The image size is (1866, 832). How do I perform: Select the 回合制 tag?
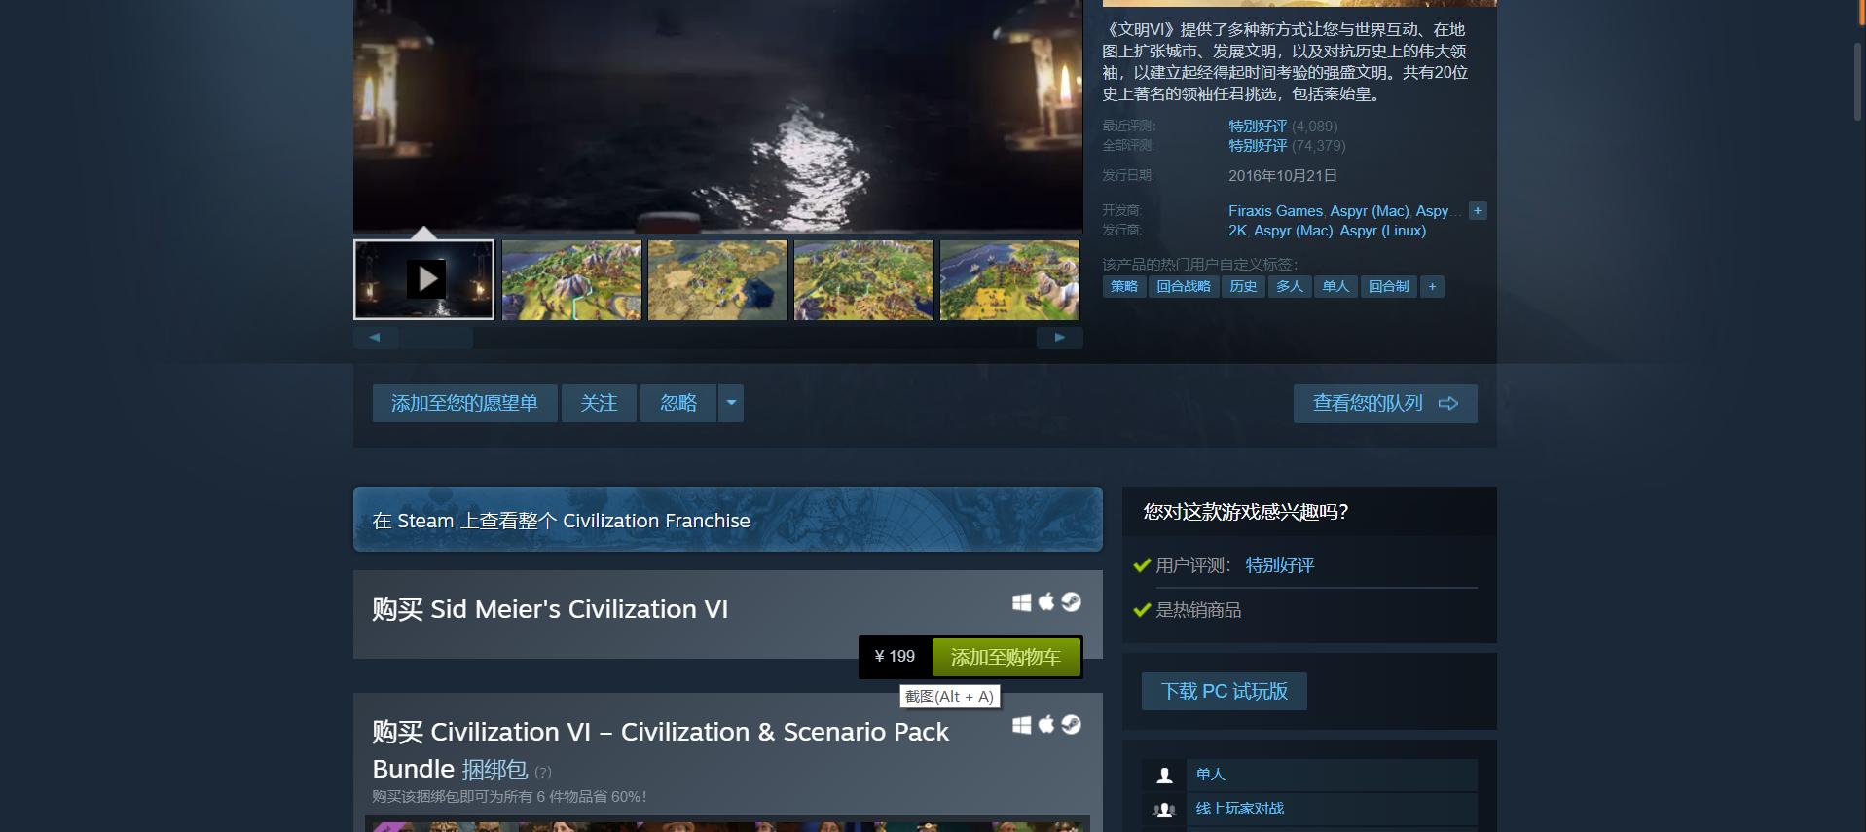tap(1389, 286)
